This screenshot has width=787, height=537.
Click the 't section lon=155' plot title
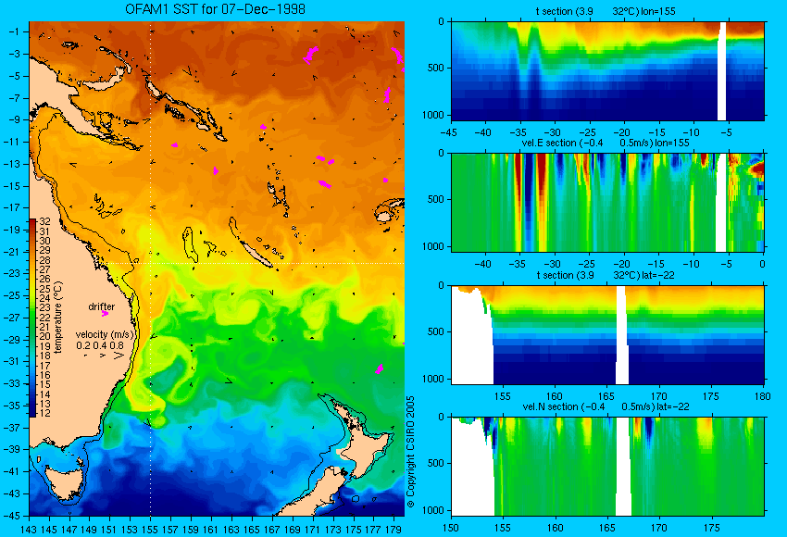(x=606, y=11)
